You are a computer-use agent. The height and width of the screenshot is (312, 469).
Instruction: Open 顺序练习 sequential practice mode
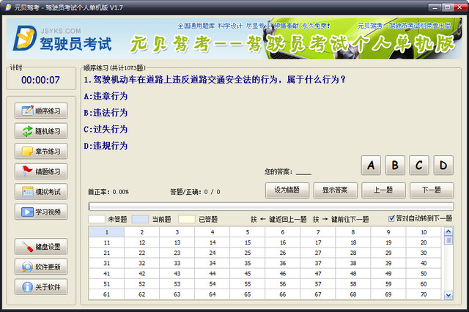click(x=41, y=111)
